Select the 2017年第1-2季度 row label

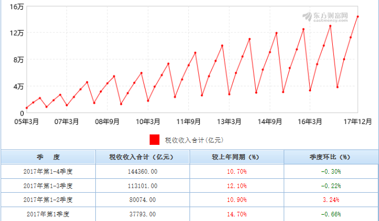point(48,200)
